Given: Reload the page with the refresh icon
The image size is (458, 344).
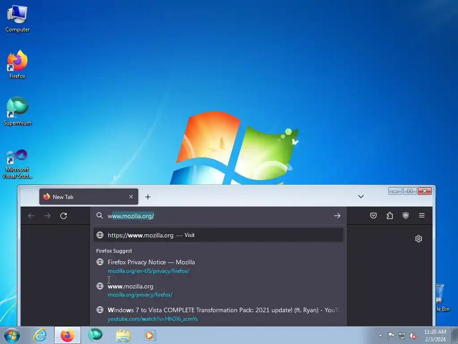Looking at the screenshot, I should [64, 216].
